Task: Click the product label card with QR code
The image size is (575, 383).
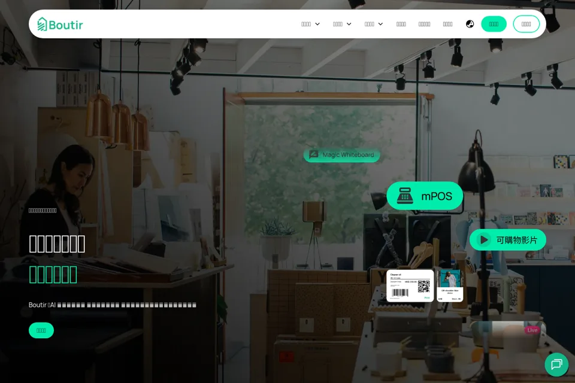Action: [410, 285]
